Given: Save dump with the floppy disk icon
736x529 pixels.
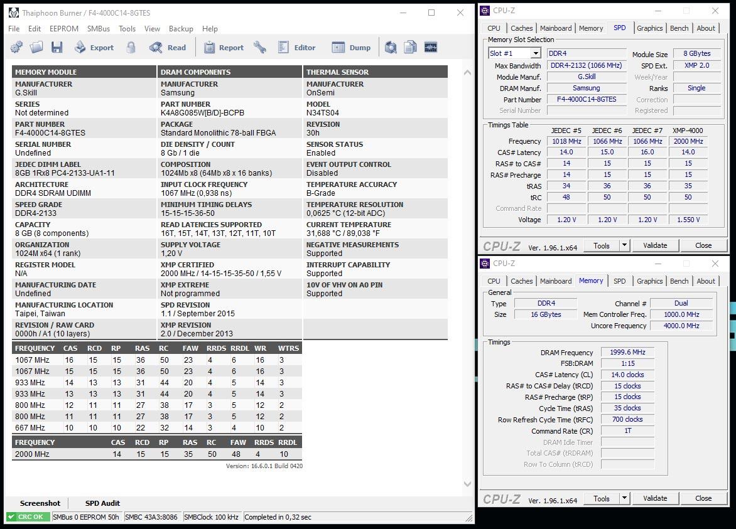Looking at the screenshot, I should (x=57, y=47).
